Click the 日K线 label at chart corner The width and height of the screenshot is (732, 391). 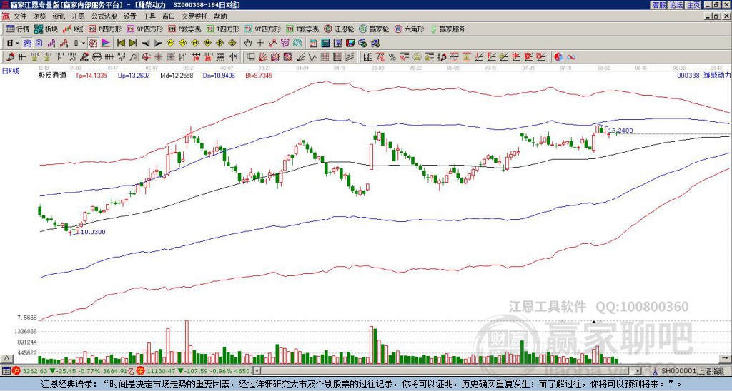click(11, 71)
